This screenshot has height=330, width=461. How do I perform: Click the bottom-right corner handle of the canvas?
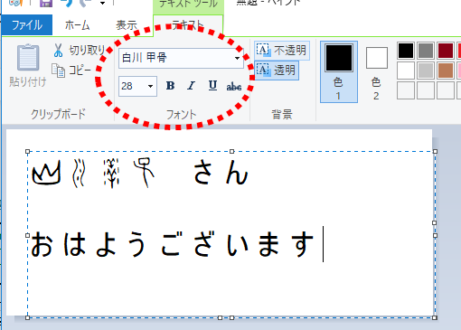click(435, 317)
